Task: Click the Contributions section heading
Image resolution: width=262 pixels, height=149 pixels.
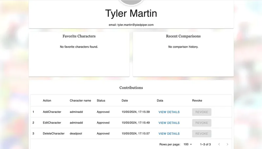Action: point(131,88)
